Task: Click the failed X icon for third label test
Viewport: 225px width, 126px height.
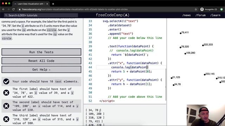Action: point(6,119)
